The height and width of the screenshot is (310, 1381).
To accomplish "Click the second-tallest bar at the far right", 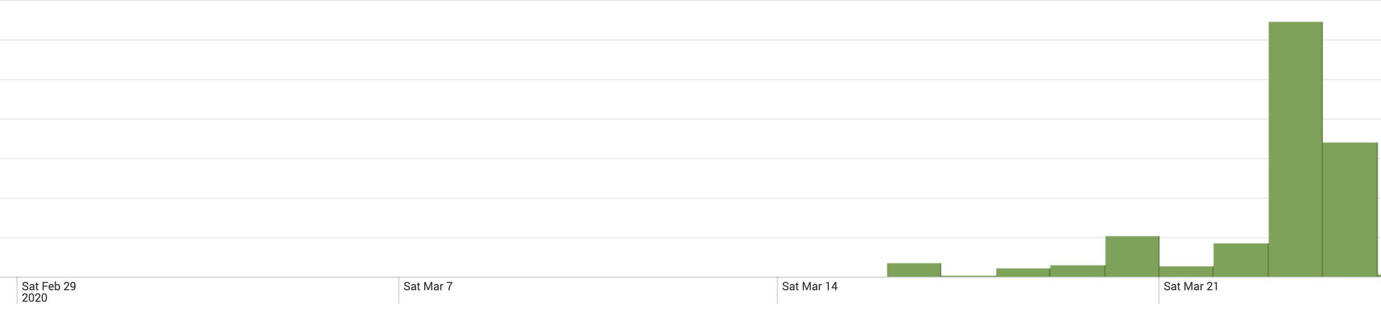I will coord(1350,210).
